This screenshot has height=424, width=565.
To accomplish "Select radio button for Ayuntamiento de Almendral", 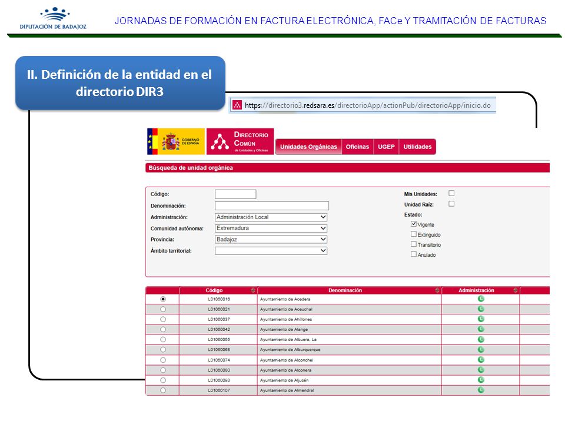I will (x=163, y=390).
